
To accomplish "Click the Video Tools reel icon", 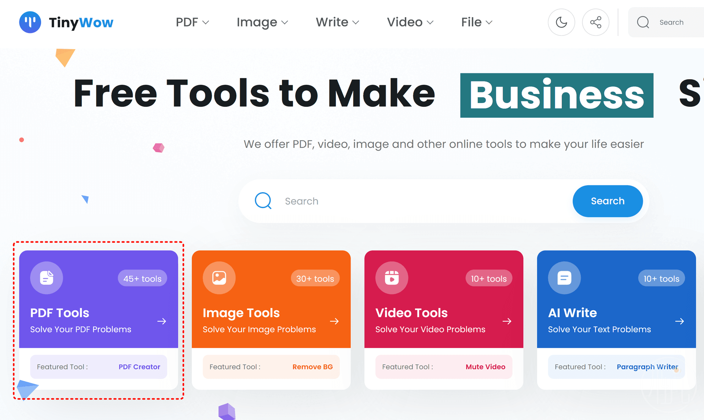I will point(392,278).
